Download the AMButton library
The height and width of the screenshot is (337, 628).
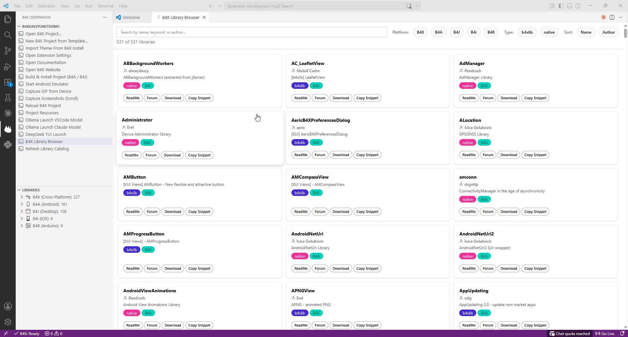coord(173,212)
